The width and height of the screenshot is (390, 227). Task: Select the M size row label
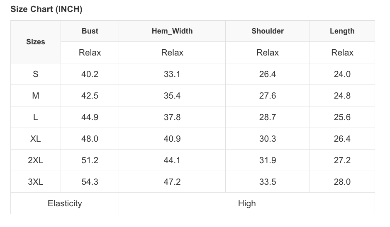tap(36, 96)
